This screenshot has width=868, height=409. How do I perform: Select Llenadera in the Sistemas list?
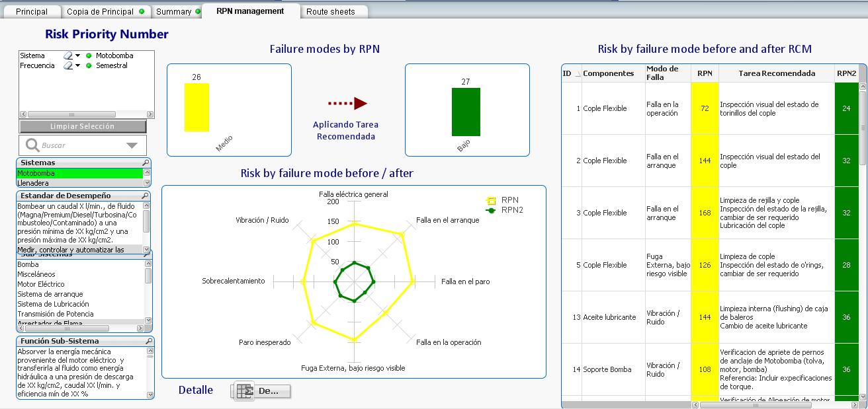[x=79, y=183]
